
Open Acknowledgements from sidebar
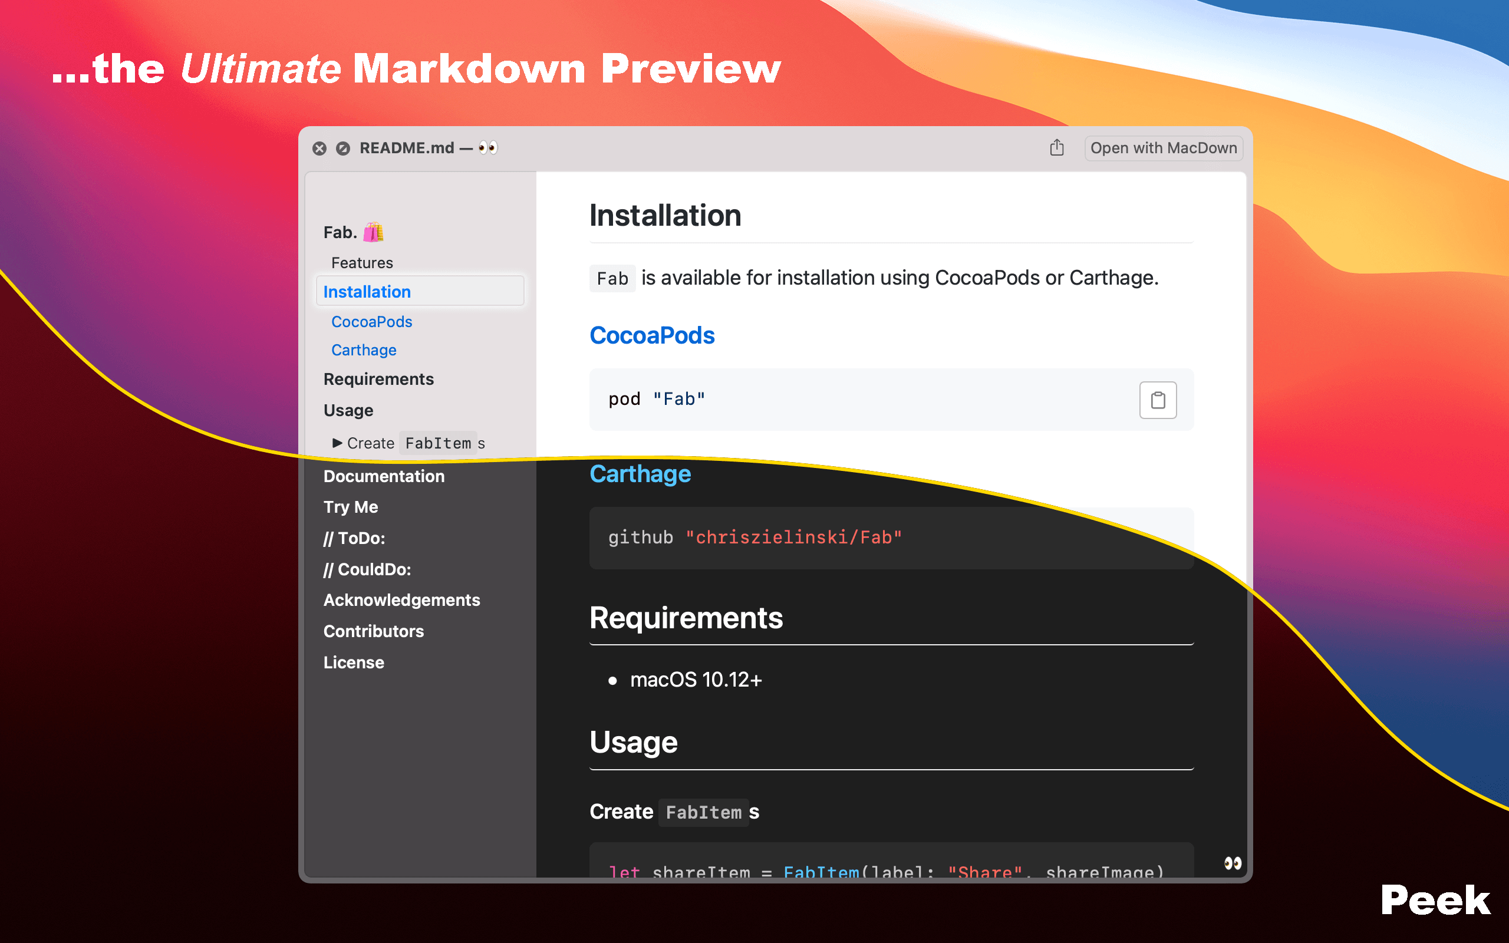click(x=401, y=600)
